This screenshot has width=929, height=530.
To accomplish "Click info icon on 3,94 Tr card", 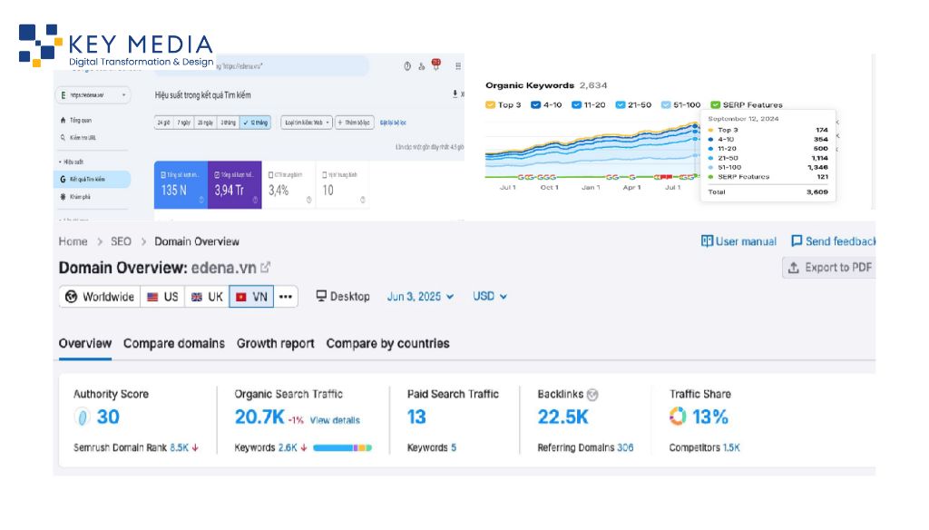I will coord(255,200).
